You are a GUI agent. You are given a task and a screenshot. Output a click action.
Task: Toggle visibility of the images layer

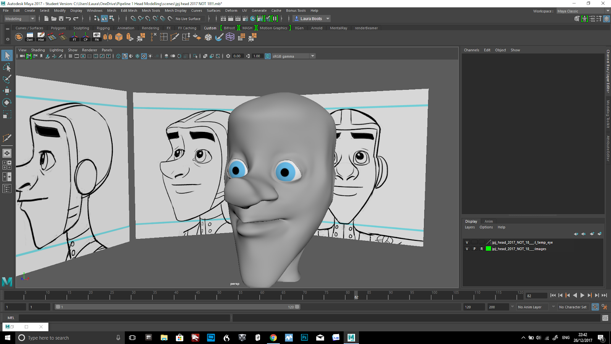pos(467,249)
